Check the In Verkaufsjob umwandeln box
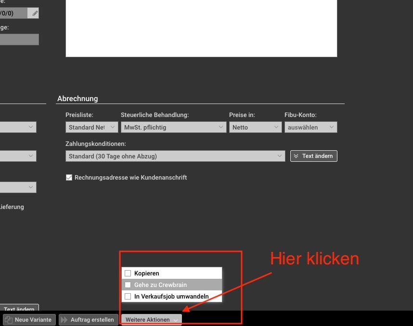Image resolution: width=413 pixels, height=326 pixels. point(128,297)
